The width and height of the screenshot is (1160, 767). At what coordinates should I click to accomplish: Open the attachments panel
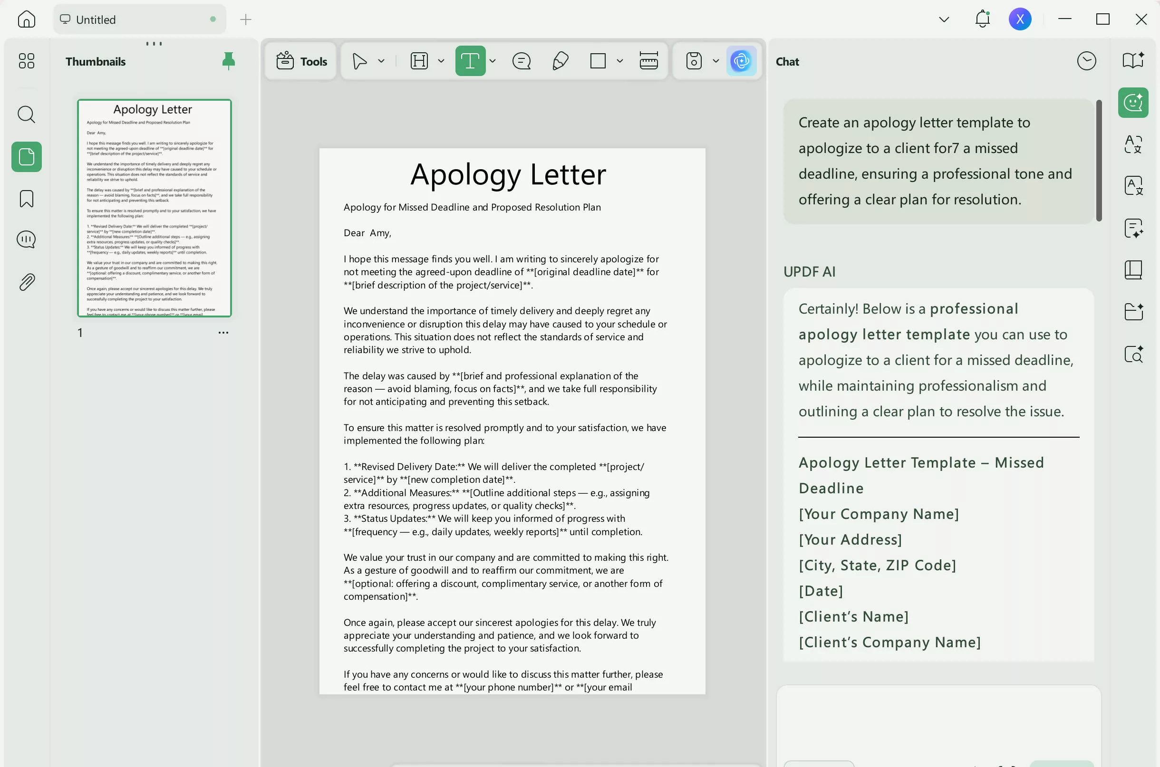coord(26,282)
